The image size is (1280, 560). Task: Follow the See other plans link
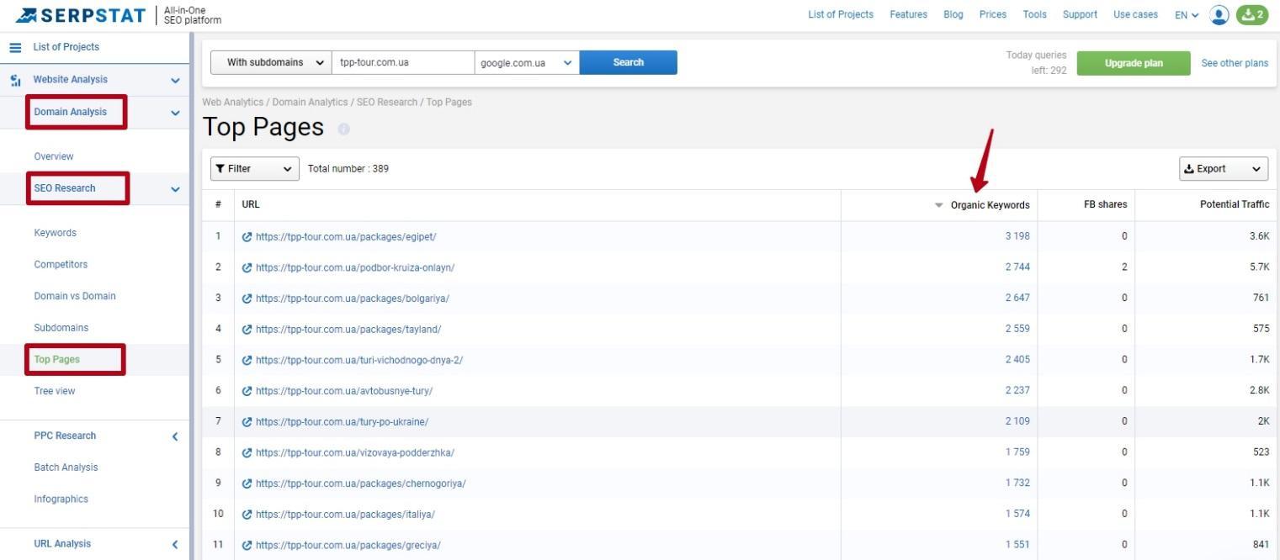pos(1235,63)
